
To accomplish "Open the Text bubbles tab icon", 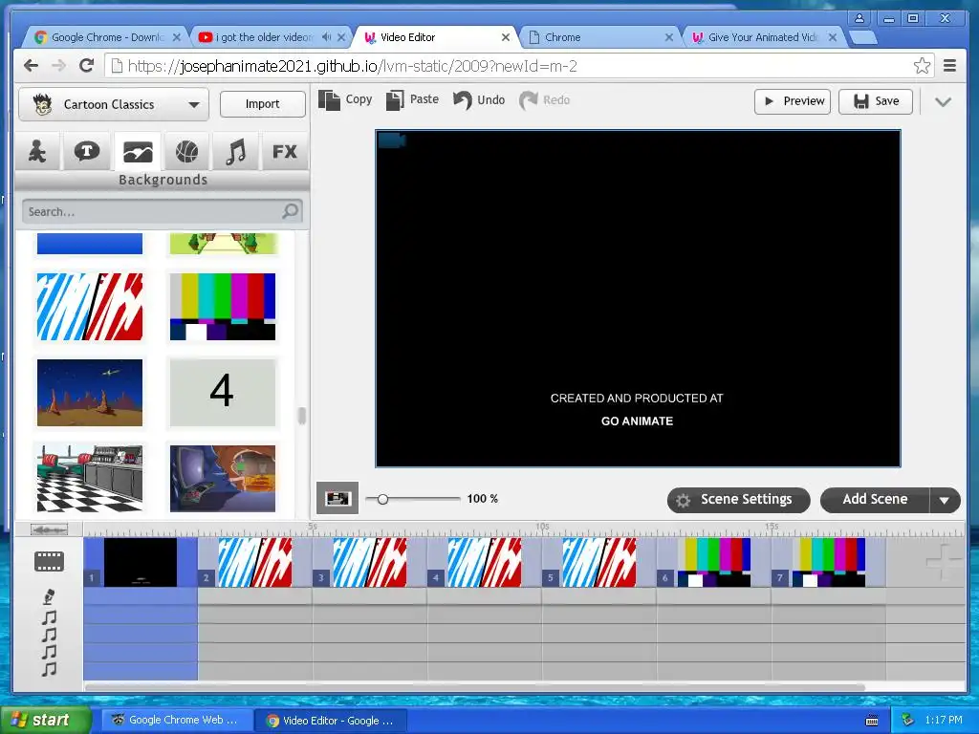I will tap(87, 152).
